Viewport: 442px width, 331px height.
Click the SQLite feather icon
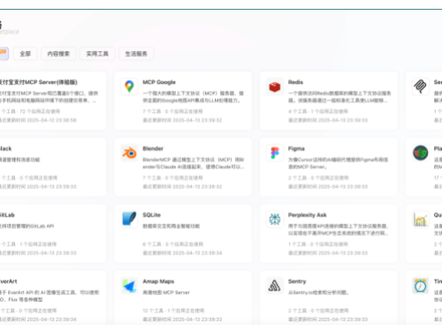point(129,219)
